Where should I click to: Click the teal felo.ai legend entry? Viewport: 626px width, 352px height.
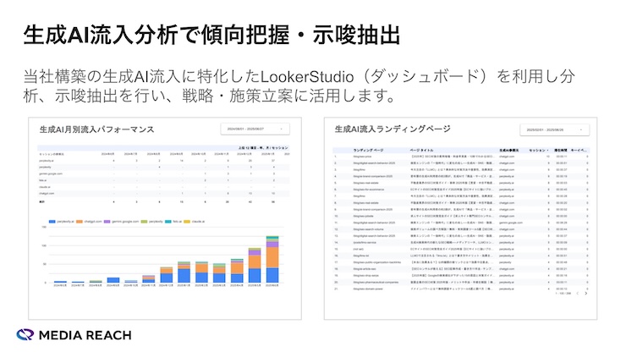[x=173, y=222]
